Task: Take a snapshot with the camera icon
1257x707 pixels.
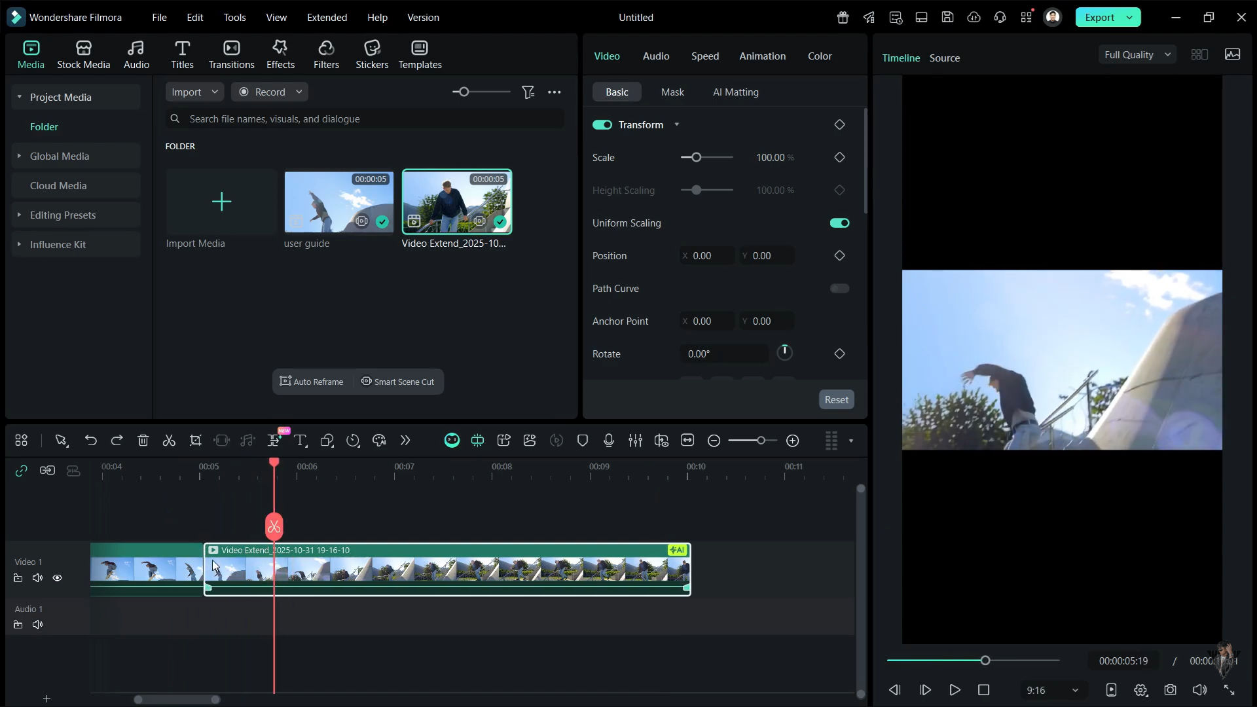Action: (x=1170, y=690)
